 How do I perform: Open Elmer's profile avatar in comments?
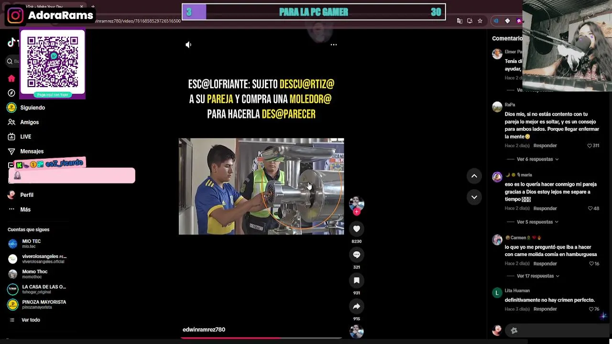click(x=497, y=54)
